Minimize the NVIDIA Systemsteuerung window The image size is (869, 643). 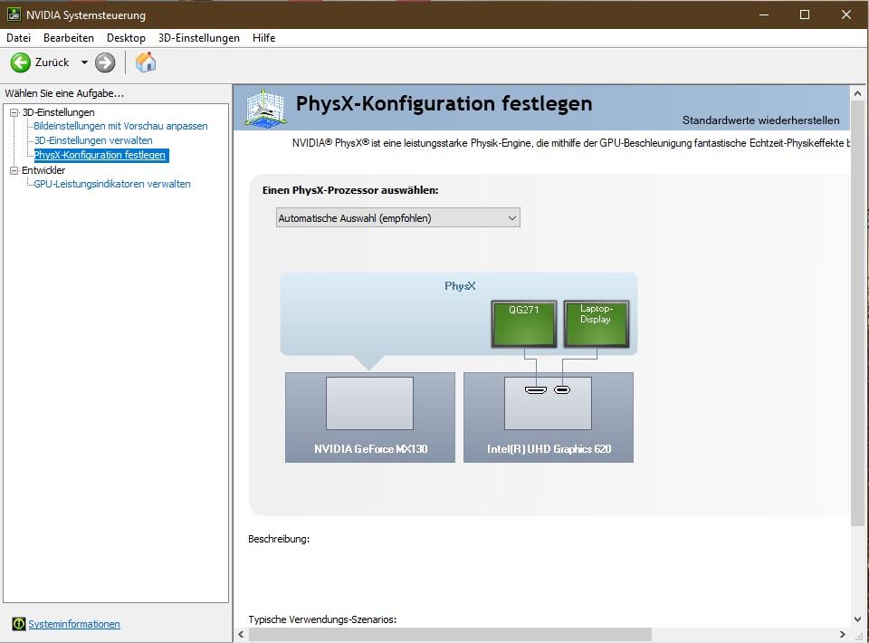click(764, 14)
